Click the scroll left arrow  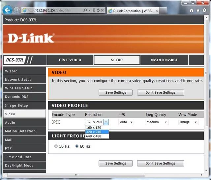[5, 175]
